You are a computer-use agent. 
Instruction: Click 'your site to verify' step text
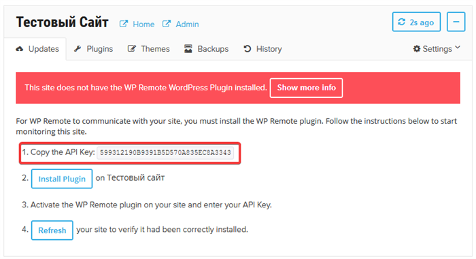pyautogui.click(x=162, y=230)
